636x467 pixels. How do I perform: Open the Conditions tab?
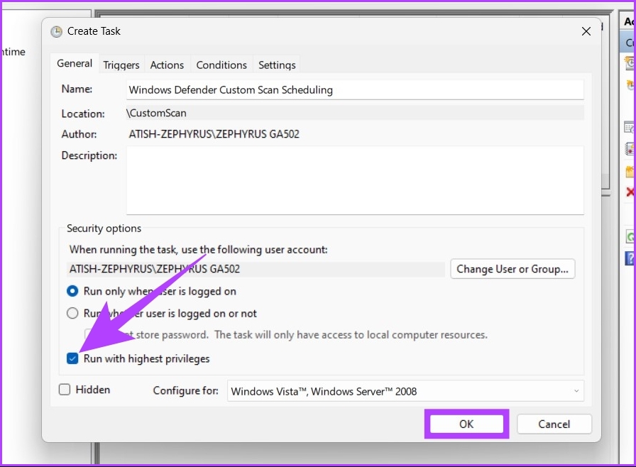pyautogui.click(x=221, y=65)
